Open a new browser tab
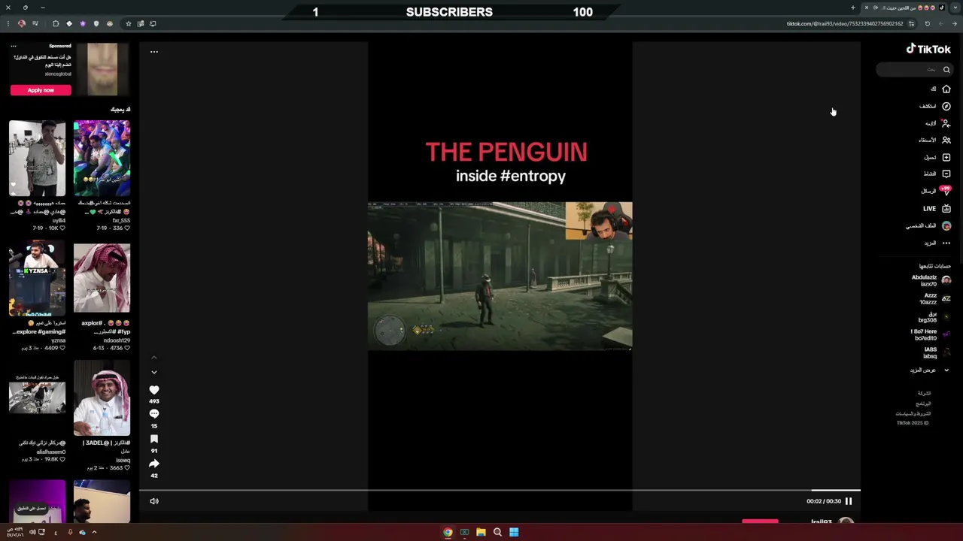 click(853, 8)
